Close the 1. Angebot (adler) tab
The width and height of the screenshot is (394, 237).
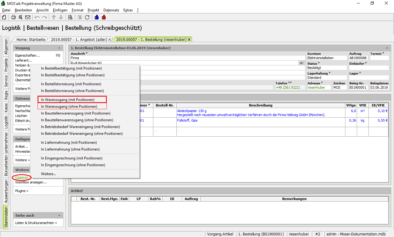tap(110, 40)
